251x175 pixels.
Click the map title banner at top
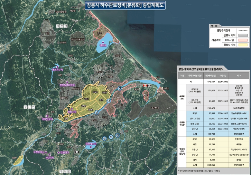click(x=125, y=5)
